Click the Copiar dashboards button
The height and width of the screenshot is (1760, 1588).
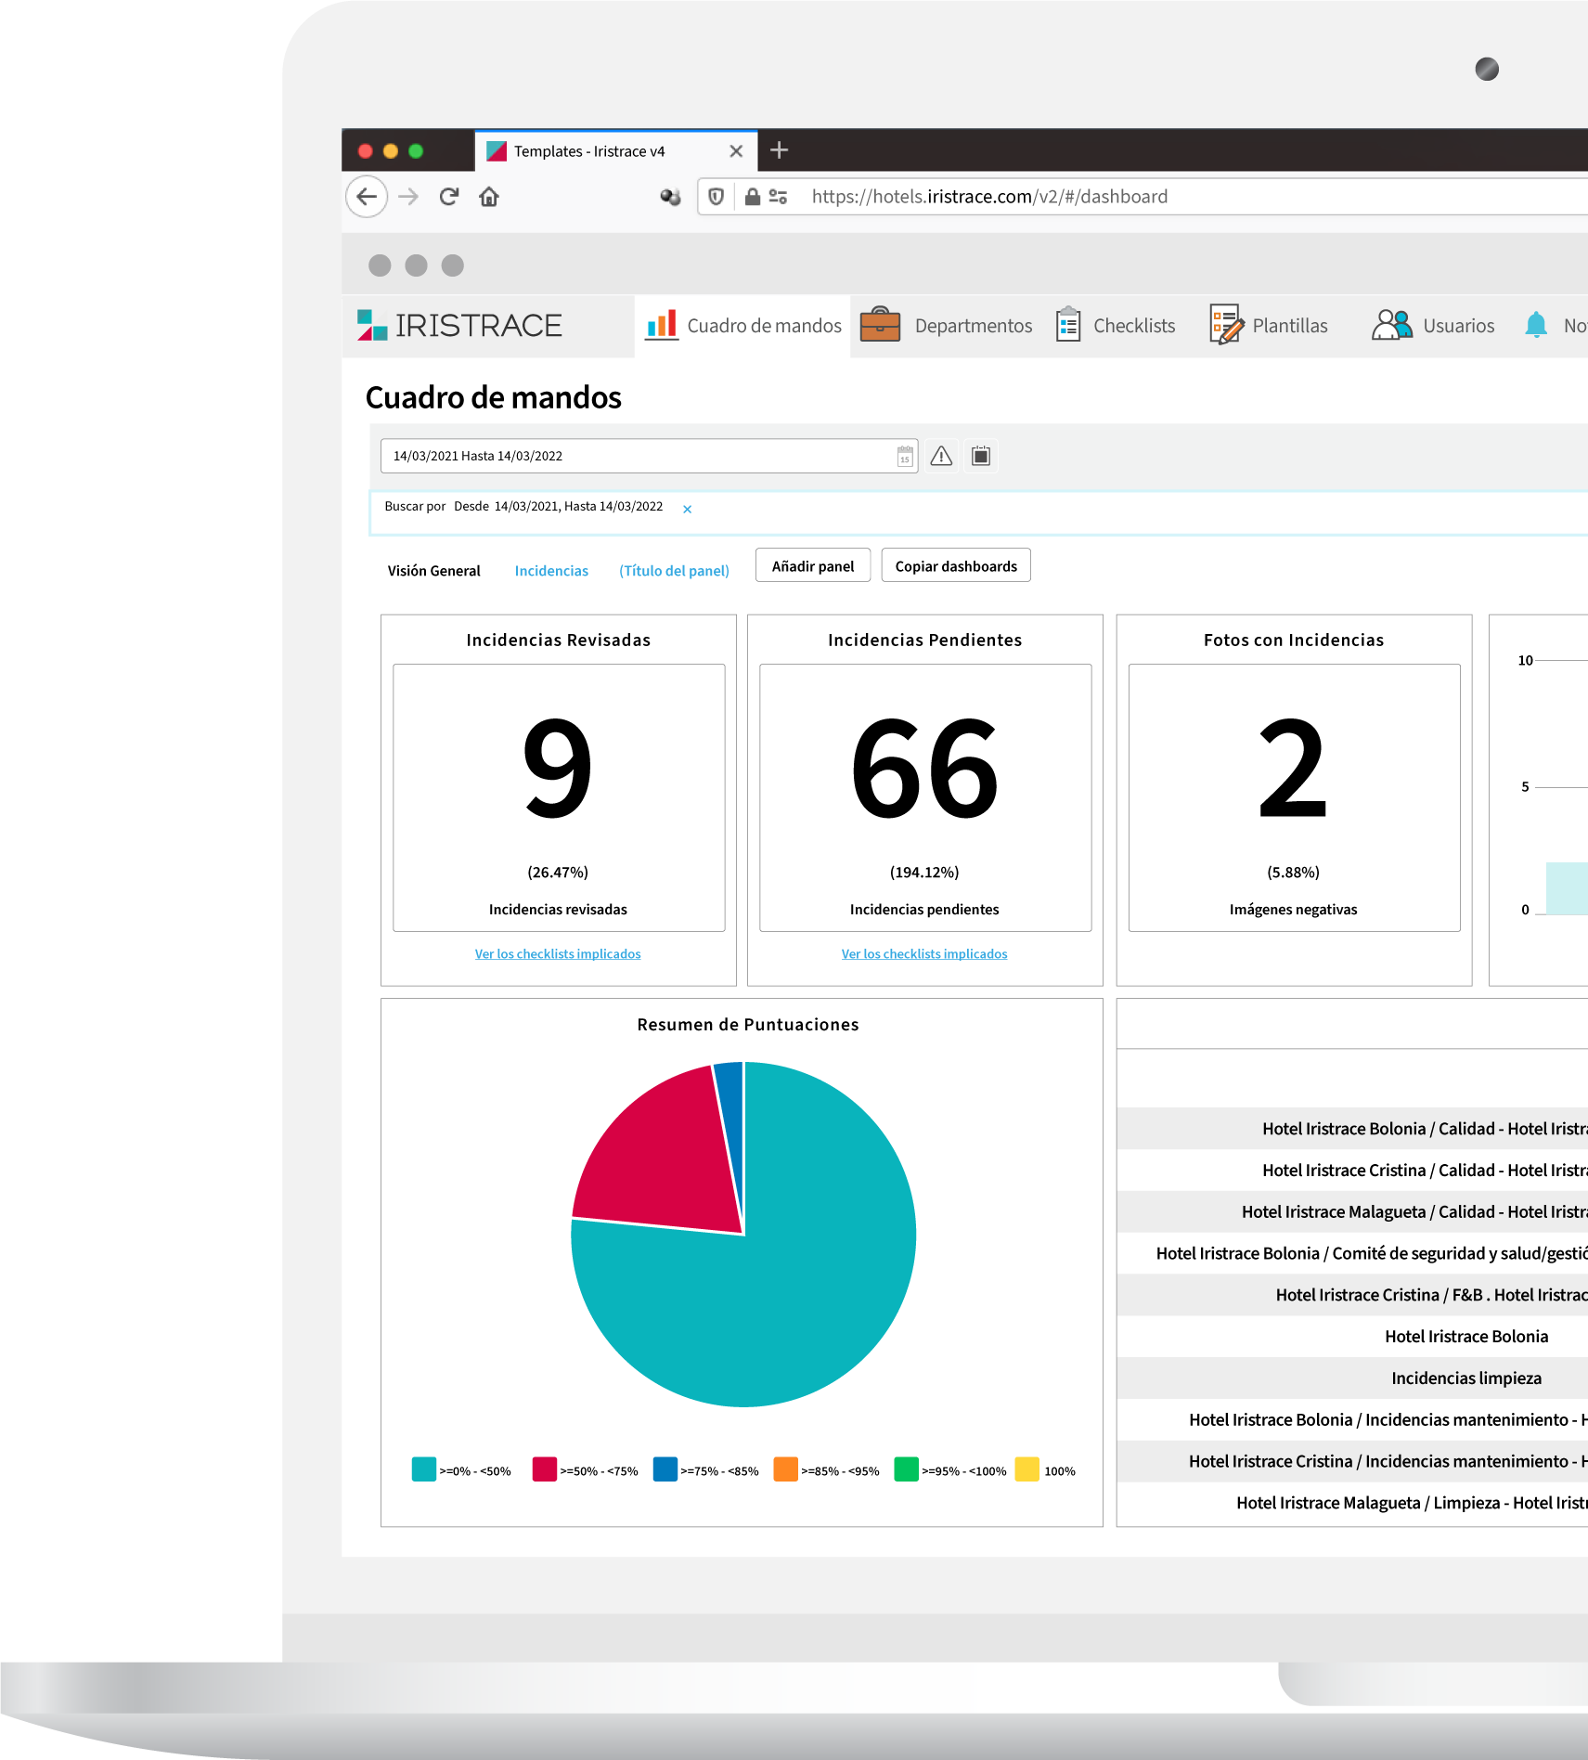956,565
